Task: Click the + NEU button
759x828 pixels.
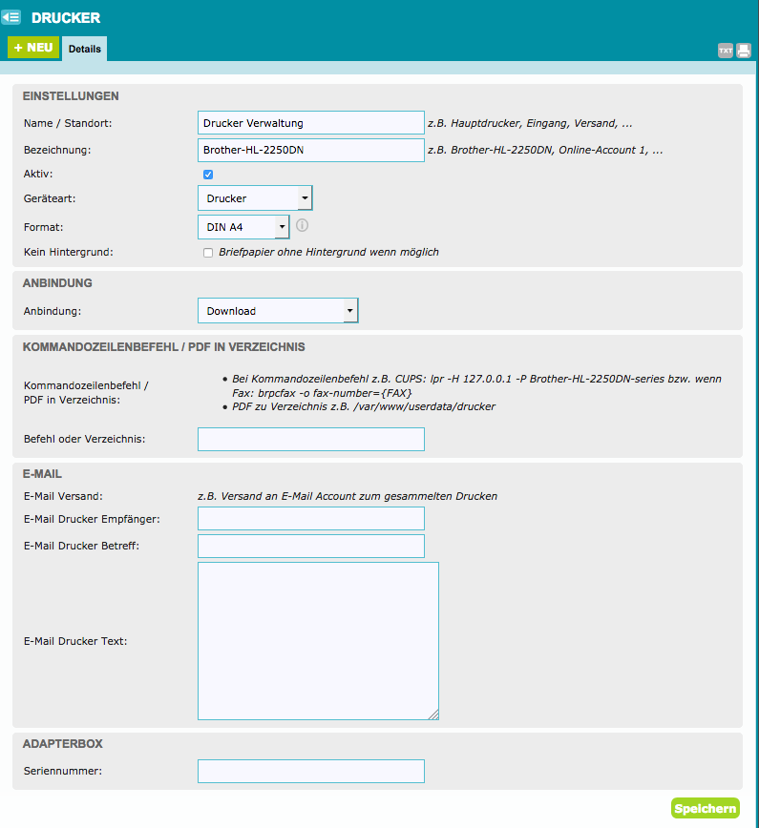Action: 33,48
